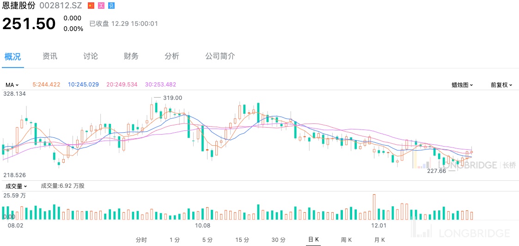Open the 公司简介 tab
The image size is (519, 246).
point(220,56)
